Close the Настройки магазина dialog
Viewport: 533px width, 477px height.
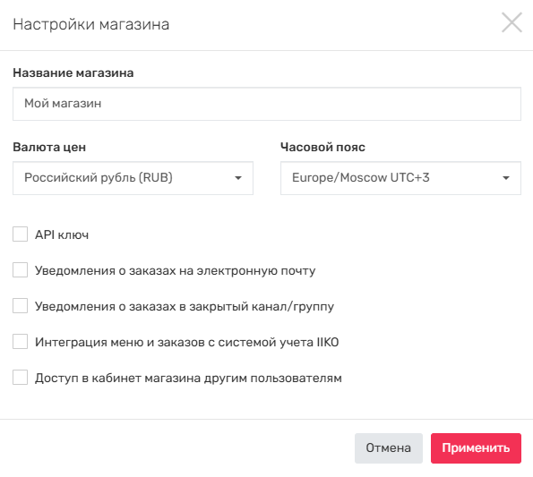[512, 22]
